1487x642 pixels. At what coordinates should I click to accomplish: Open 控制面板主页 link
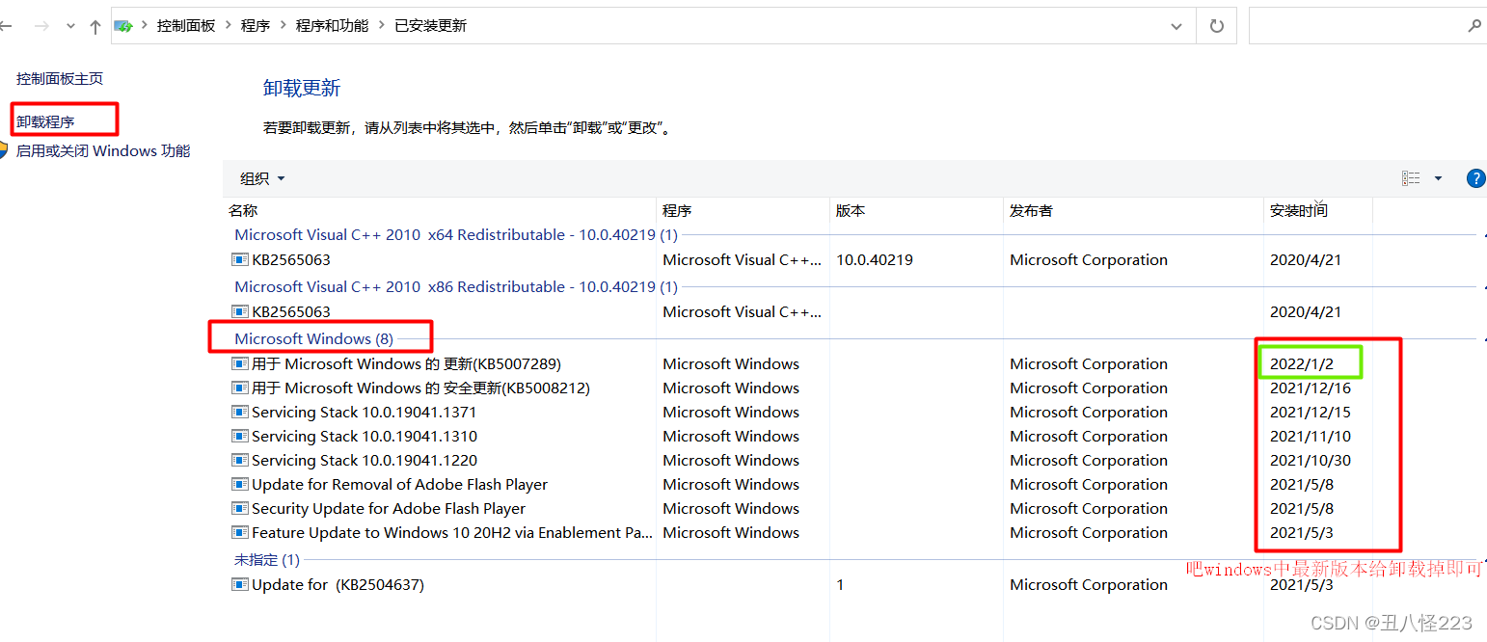click(60, 78)
